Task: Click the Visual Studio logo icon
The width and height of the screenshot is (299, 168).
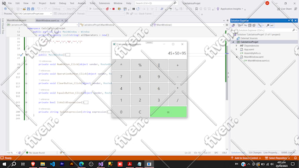Action: pyautogui.click(x=4, y=3)
